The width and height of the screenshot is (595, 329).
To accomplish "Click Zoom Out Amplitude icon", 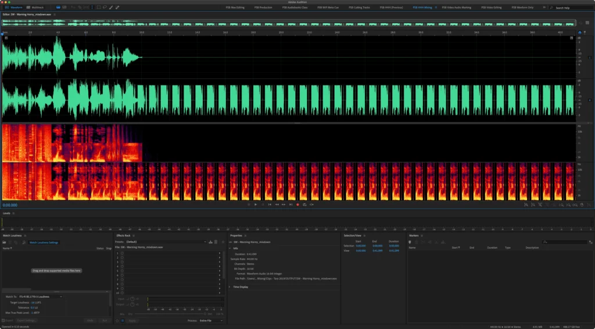I will 533,205.
